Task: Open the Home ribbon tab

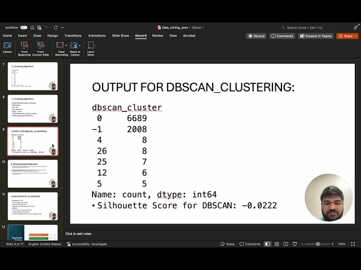Action: tap(7, 35)
